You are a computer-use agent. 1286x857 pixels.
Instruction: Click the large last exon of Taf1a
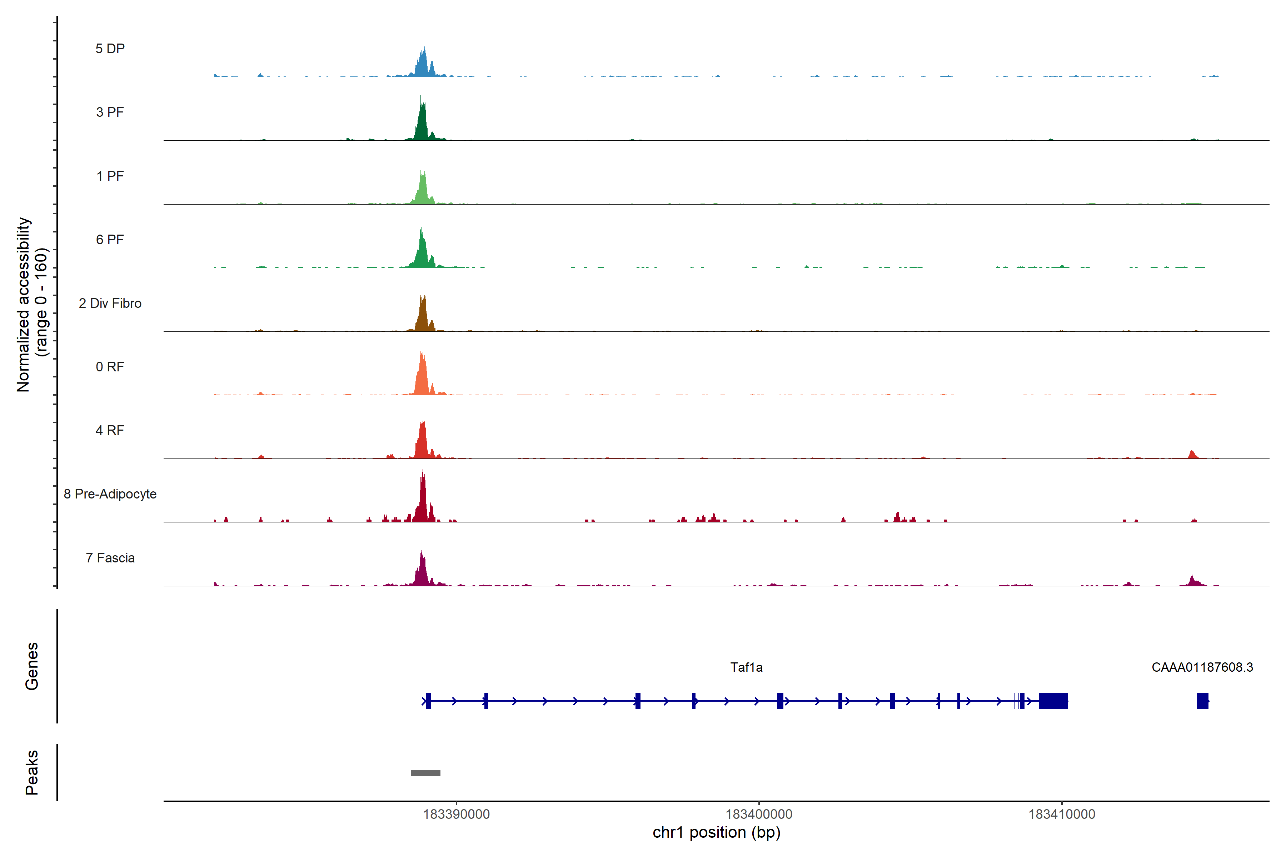[x=1053, y=701]
